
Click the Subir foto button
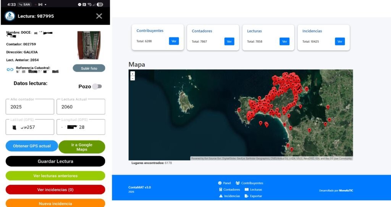[x=89, y=68]
